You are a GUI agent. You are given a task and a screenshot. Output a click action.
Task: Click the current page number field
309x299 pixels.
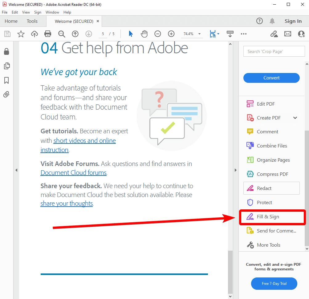[x=103, y=34]
